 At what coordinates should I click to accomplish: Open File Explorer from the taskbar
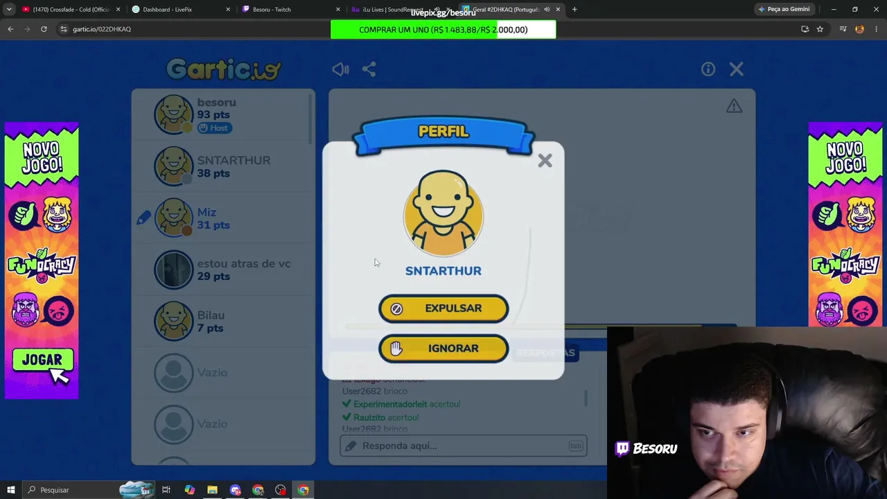212,490
